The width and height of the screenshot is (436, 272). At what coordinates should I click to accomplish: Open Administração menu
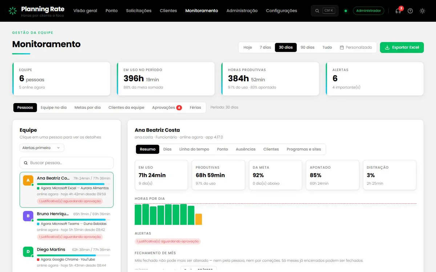pyautogui.click(x=242, y=11)
